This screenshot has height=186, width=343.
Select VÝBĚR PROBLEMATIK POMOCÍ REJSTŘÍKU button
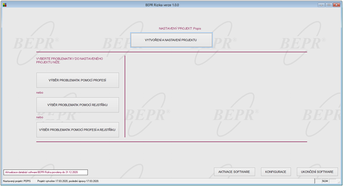78,105
